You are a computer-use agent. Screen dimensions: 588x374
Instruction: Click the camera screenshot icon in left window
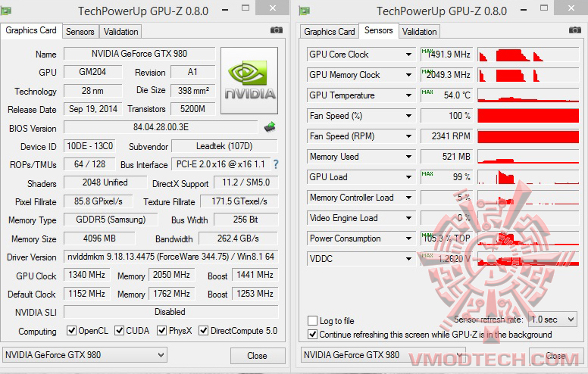click(x=277, y=30)
